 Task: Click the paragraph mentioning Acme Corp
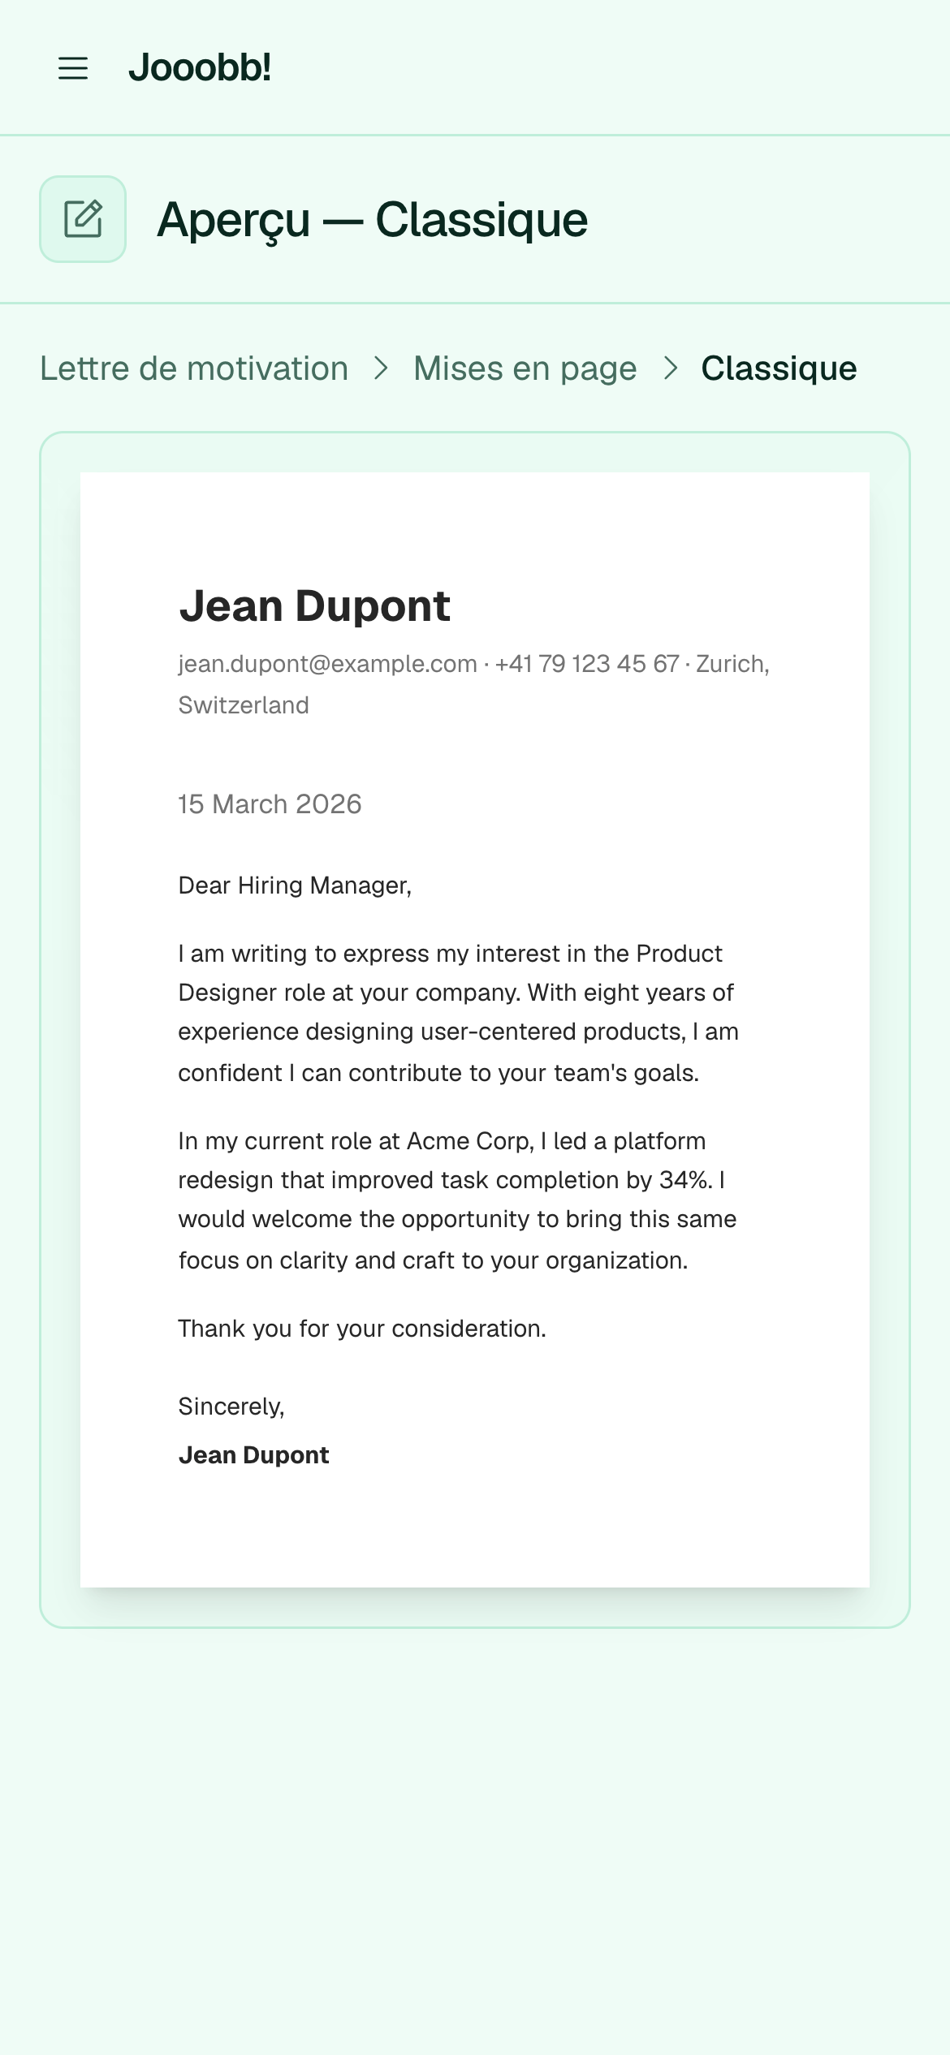[x=458, y=1200]
